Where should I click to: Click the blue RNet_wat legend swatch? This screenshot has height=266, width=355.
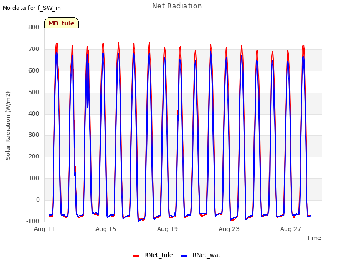(185, 256)
